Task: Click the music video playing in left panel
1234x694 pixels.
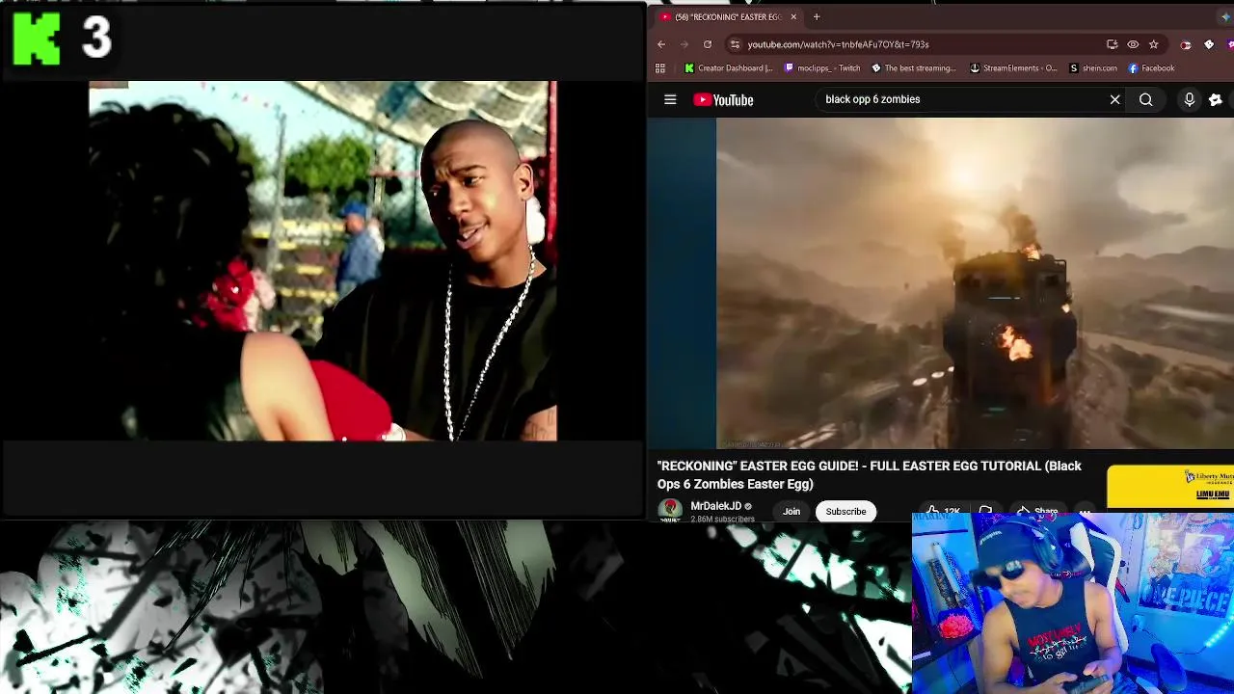Action: coord(323,261)
